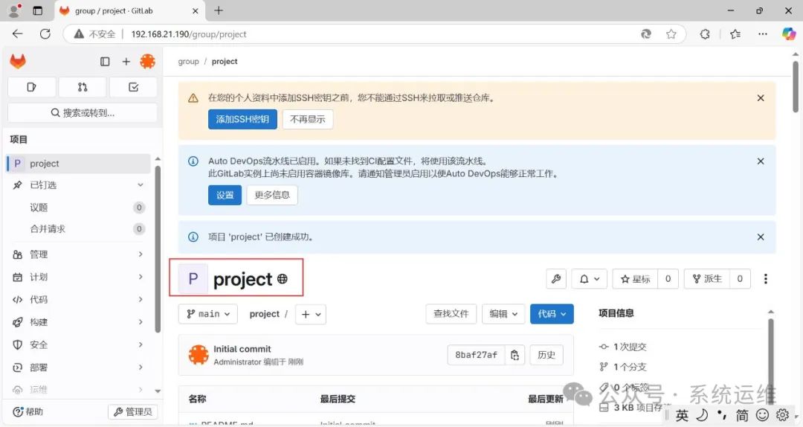Open the 1 次提交 link

(x=623, y=347)
